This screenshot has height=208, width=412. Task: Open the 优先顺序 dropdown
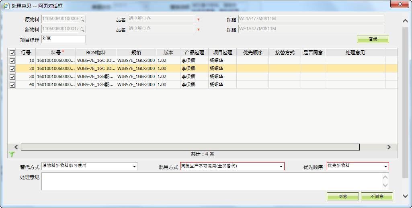point(385,166)
